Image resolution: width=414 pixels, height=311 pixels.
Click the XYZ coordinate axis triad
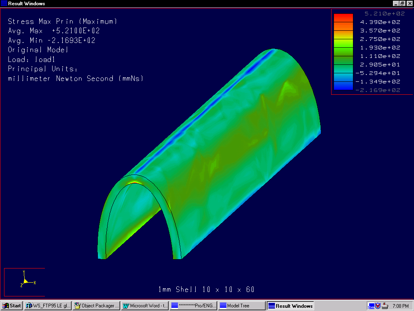tap(25, 280)
